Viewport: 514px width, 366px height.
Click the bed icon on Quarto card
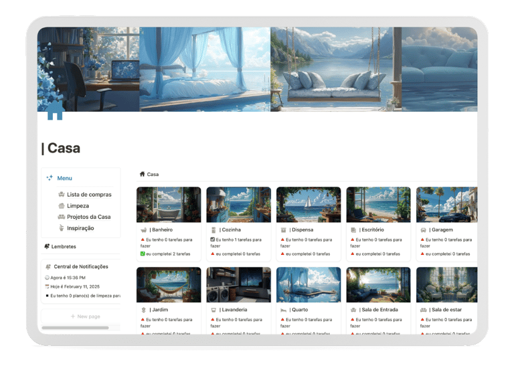(284, 310)
